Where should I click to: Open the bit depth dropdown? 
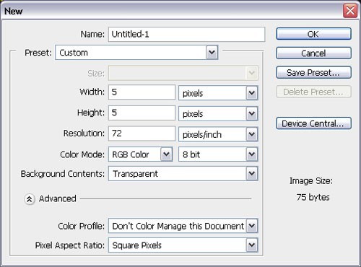point(218,154)
